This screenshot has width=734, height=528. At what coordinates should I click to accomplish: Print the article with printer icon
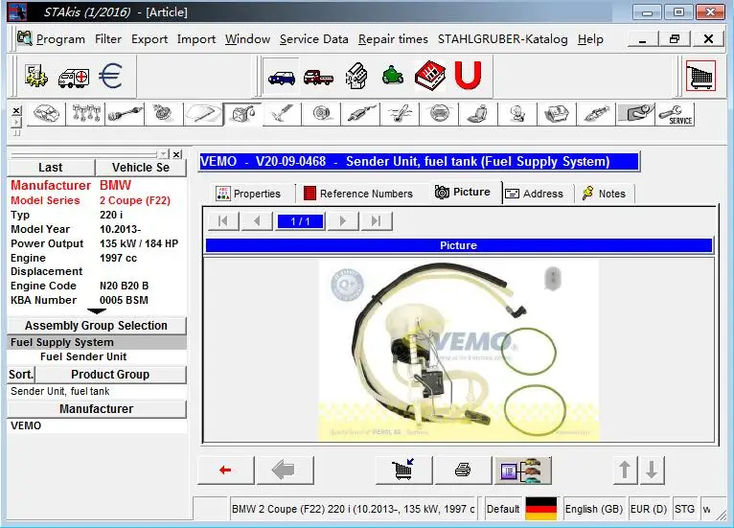463,470
